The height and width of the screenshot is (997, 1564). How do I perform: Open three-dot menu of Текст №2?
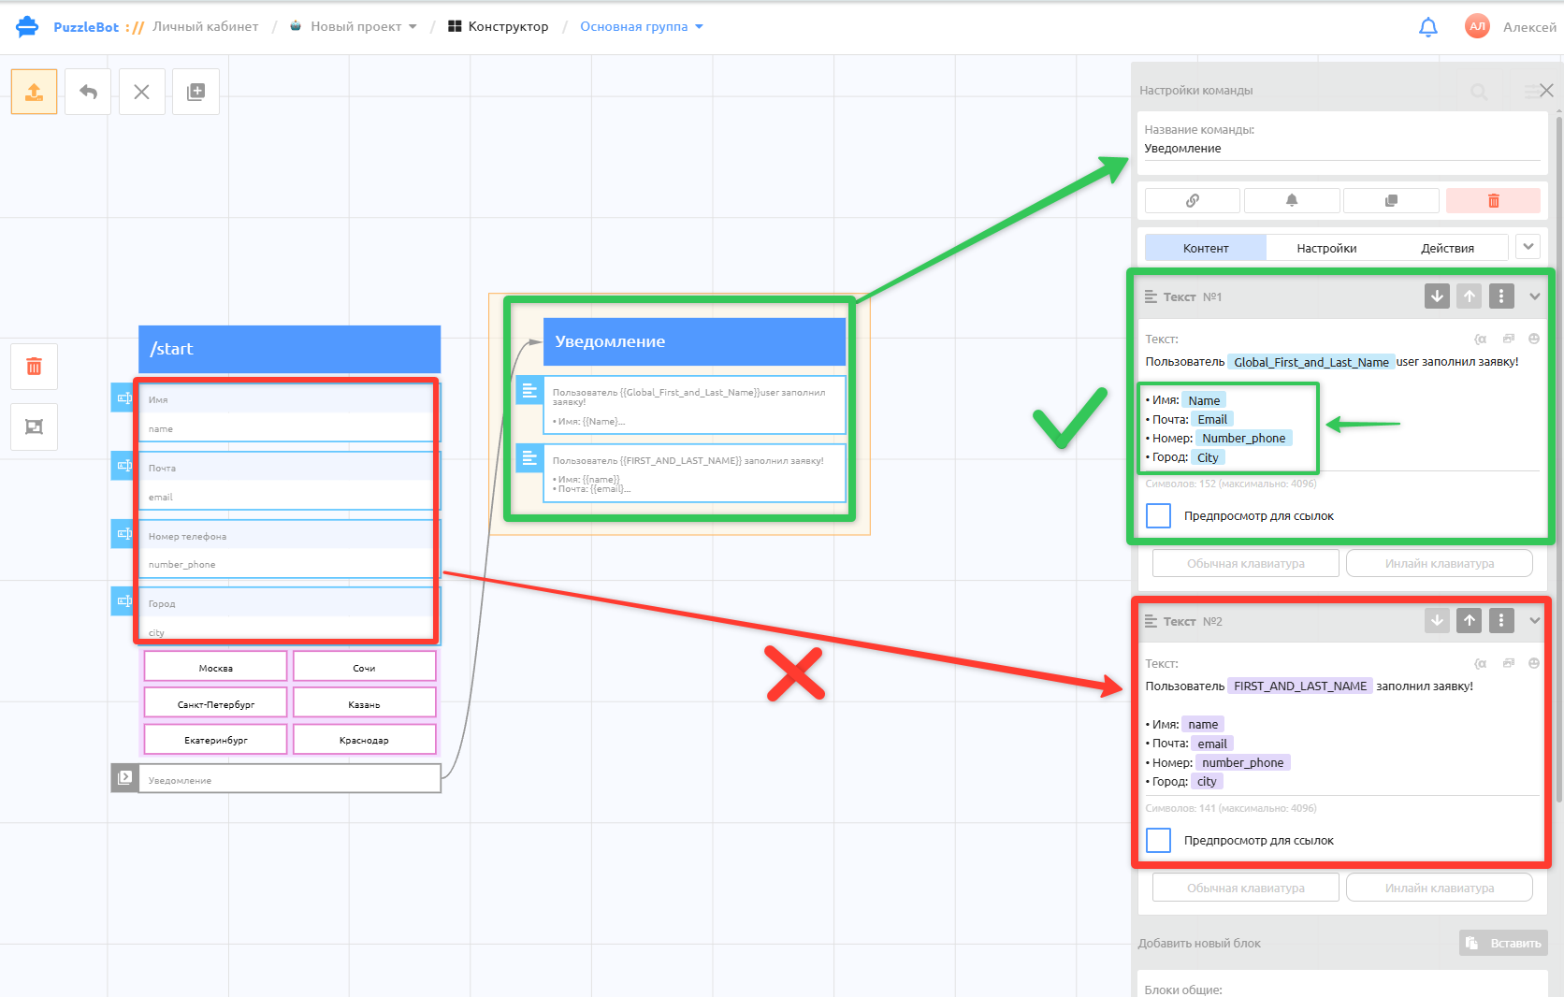tap(1501, 620)
